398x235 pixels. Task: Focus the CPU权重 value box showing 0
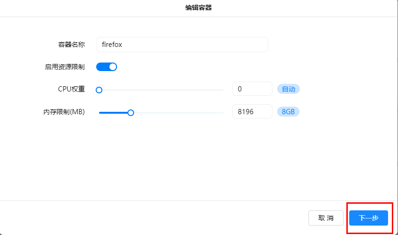(252, 89)
